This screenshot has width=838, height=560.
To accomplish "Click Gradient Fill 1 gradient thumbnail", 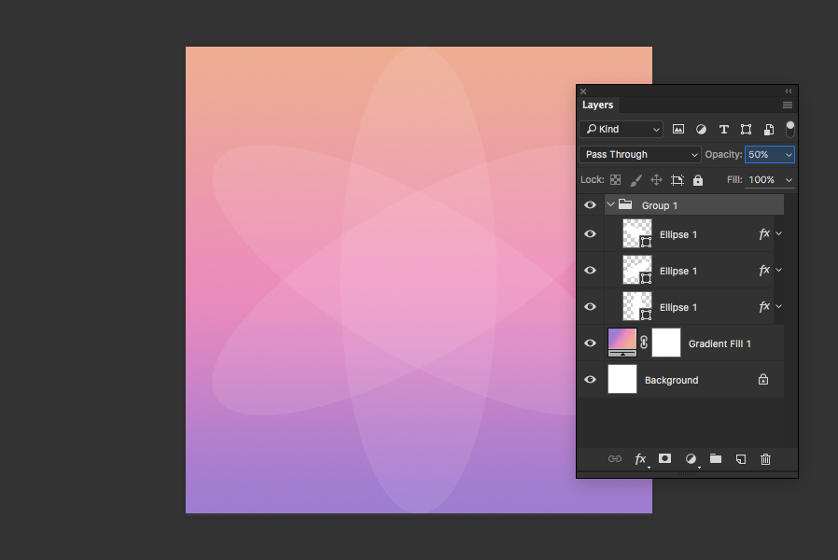I will tap(622, 343).
